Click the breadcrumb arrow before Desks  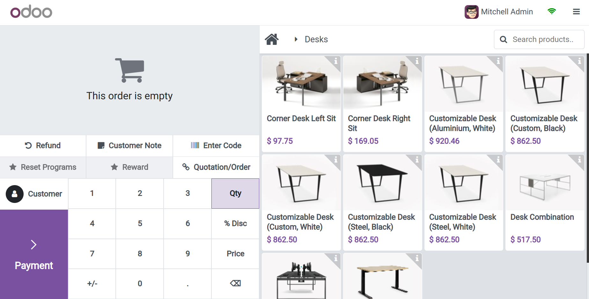click(296, 39)
